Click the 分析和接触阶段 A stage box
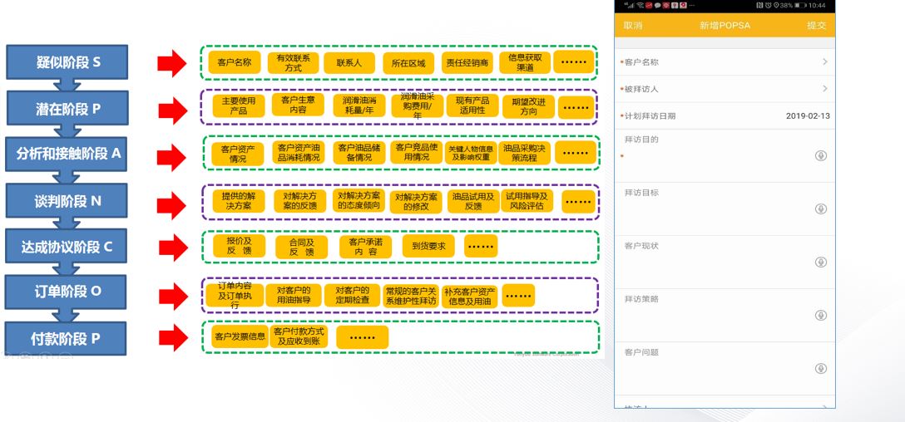 click(67, 154)
